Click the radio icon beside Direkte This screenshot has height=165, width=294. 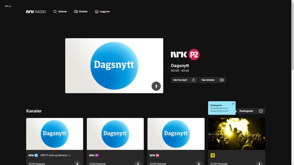[76, 12]
